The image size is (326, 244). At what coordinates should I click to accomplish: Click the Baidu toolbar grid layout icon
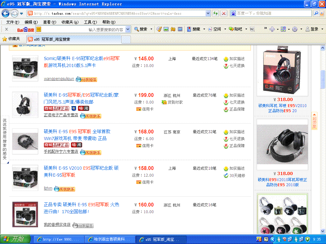283,29
